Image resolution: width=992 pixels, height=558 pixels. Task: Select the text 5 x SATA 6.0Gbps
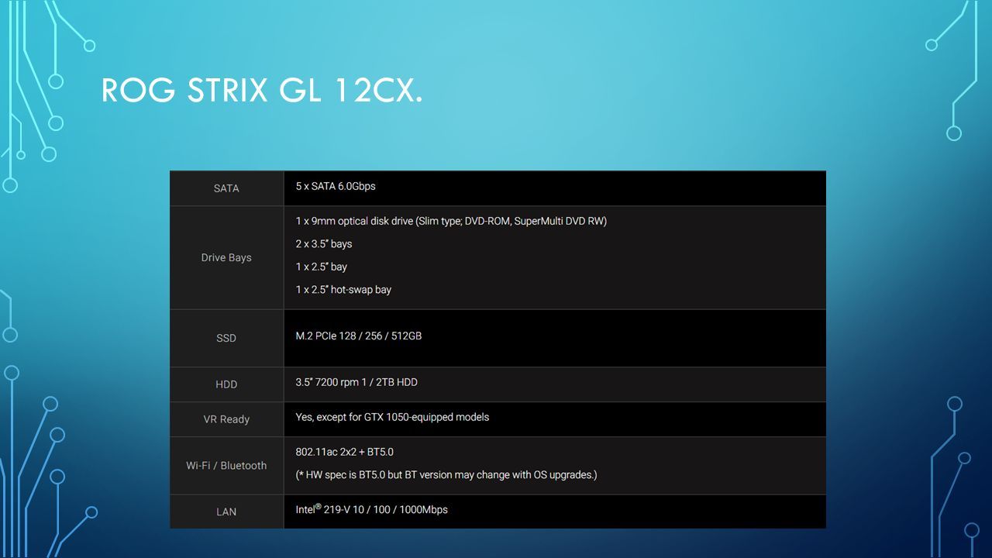click(336, 186)
